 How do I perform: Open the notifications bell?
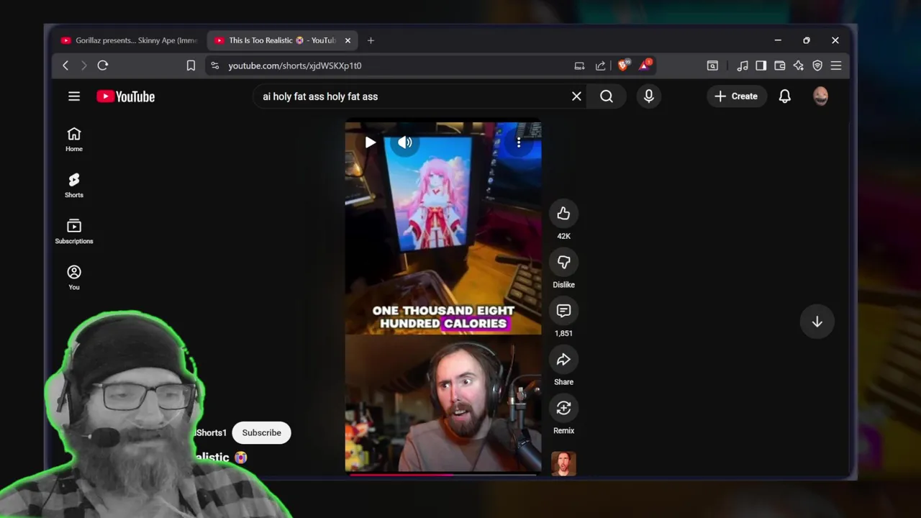(785, 96)
